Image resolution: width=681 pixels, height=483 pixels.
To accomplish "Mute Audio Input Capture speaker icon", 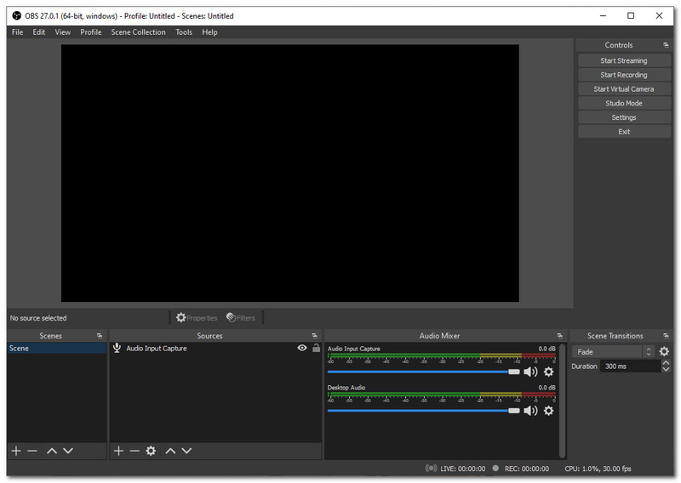I will pos(530,372).
